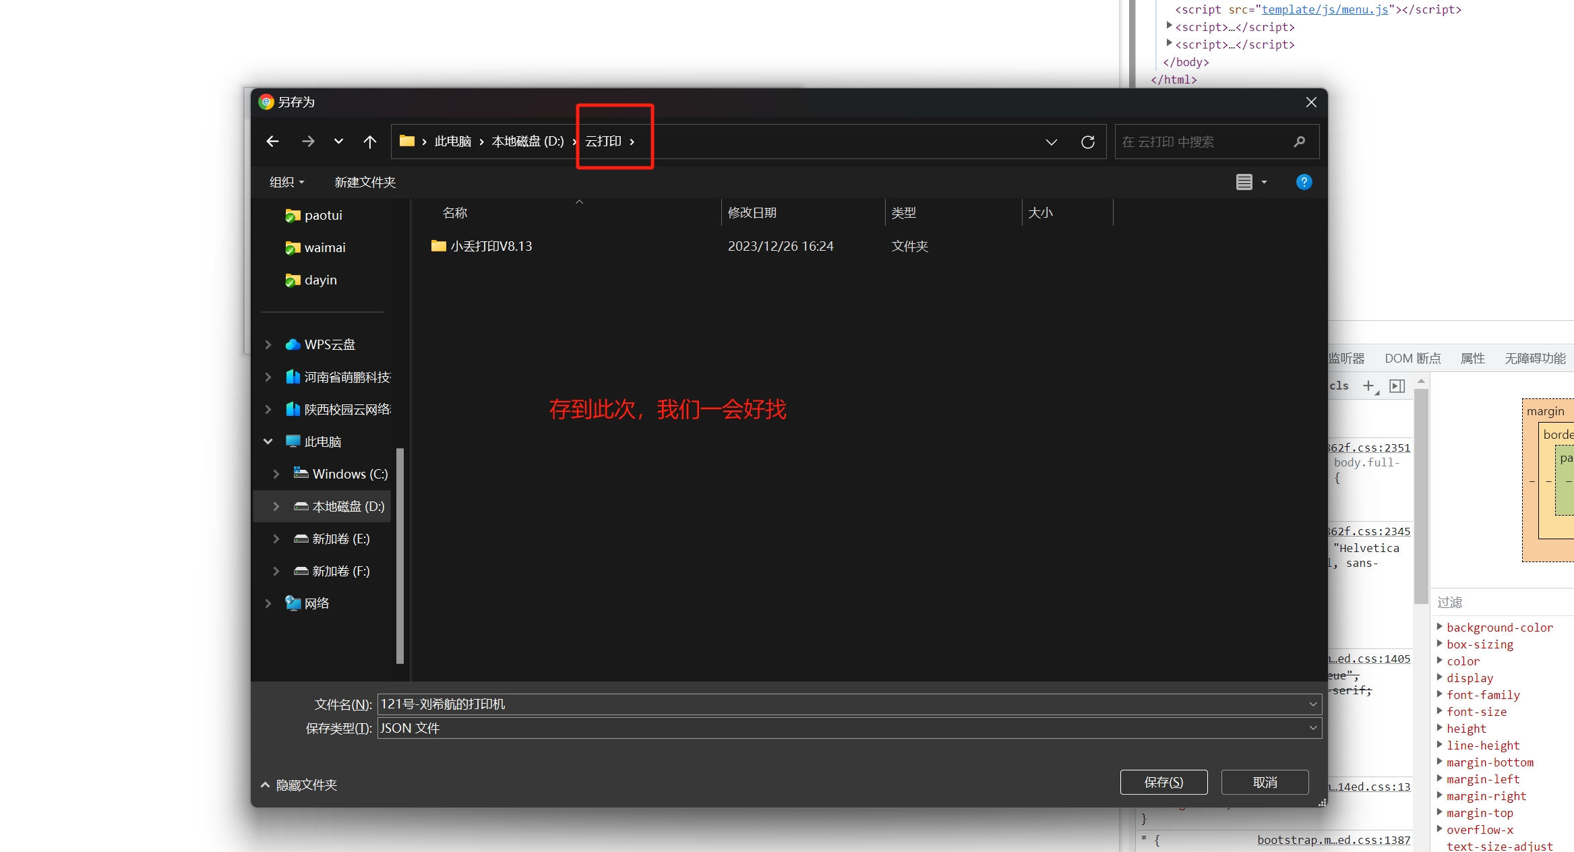
Task: Collapse folders with 隐藏文件夹
Action: pos(299,785)
